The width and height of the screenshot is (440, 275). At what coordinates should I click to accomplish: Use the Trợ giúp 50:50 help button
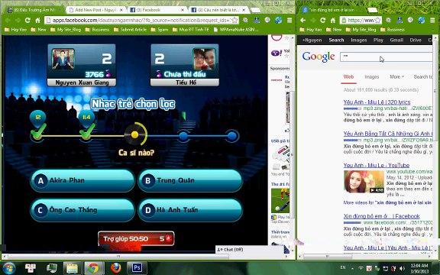136,239
